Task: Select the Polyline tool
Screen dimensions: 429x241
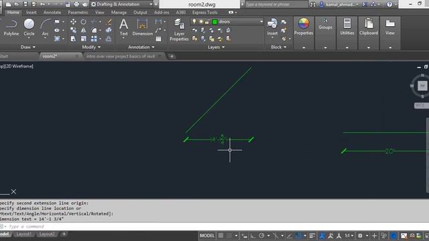Action: pyautogui.click(x=11, y=27)
